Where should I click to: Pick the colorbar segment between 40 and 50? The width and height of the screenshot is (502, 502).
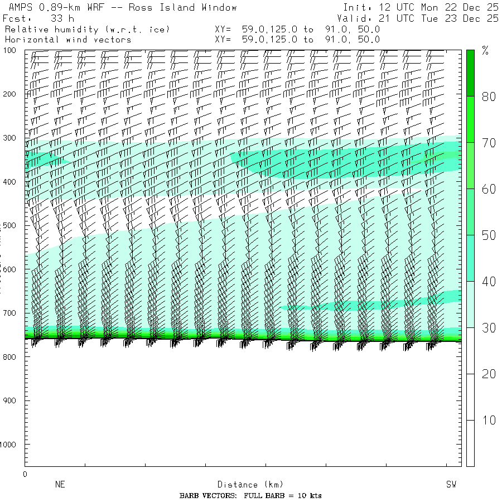click(471, 258)
